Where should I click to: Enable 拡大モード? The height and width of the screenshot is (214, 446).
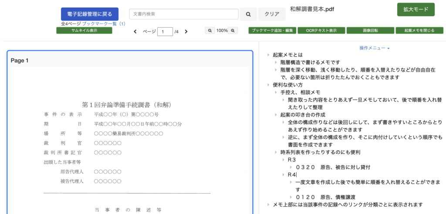pyautogui.click(x=416, y=9)
